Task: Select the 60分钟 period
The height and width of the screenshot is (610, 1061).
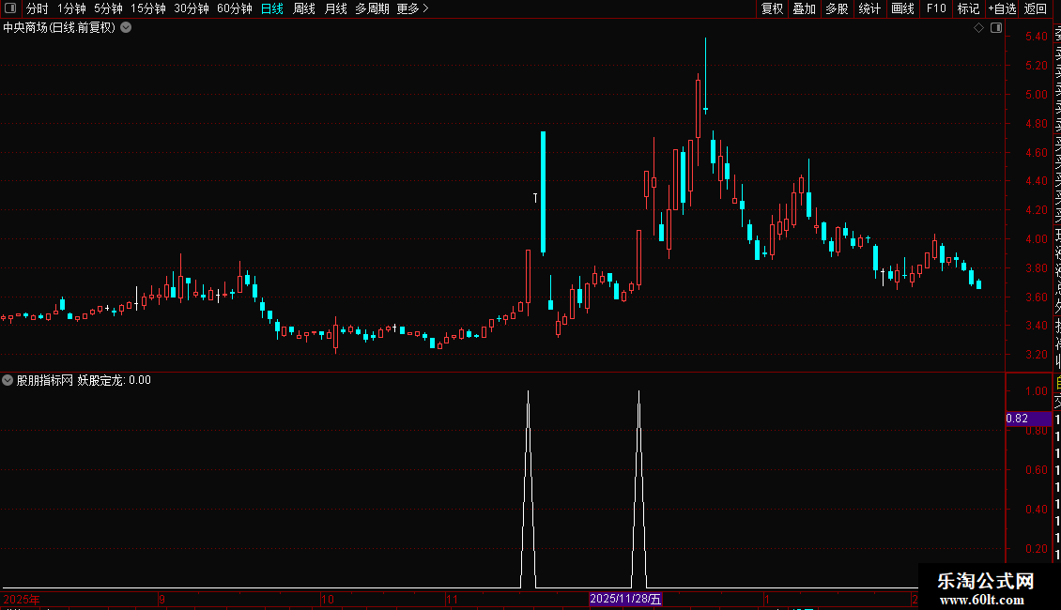Action: [235, 8]
